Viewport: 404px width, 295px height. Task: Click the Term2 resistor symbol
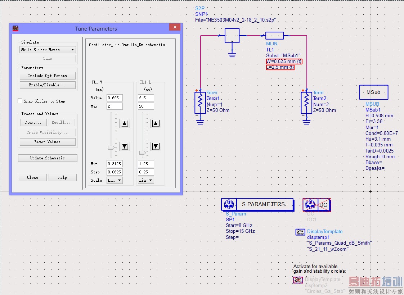(x=306, y=102)
